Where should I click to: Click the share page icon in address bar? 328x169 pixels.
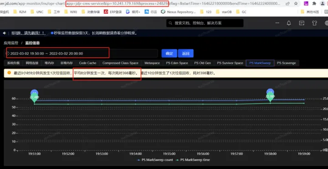(287, 4)
